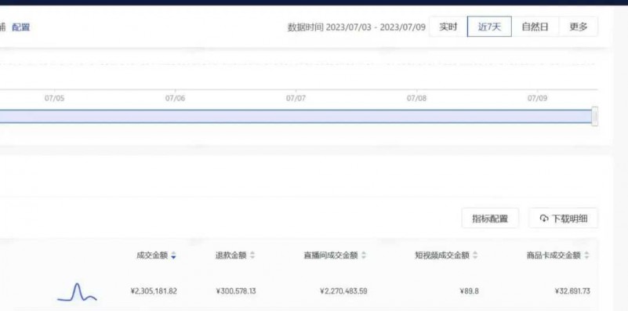Image resolution: width=628 pixels, height=311 pixels.
Task: Click the right handle of the date range slider
Action: 595,117
